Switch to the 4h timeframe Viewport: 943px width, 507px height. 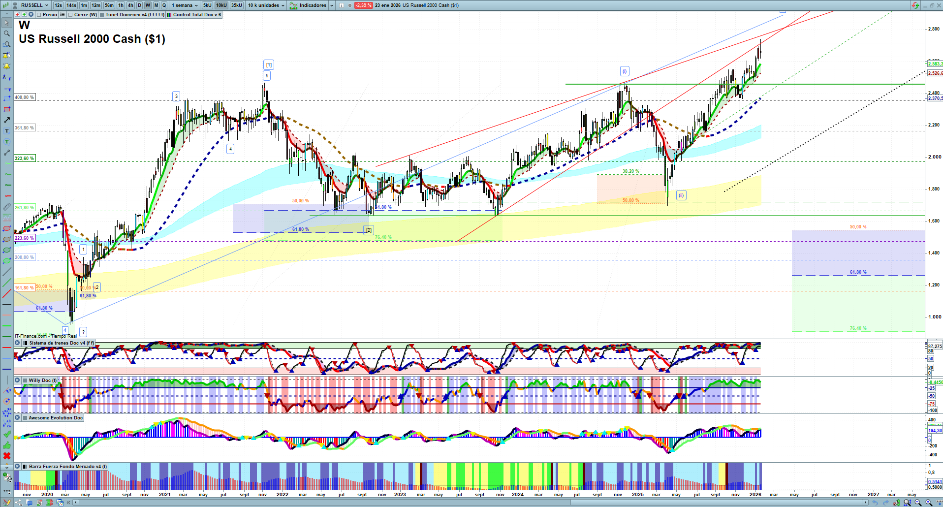[x=130, y=5]
